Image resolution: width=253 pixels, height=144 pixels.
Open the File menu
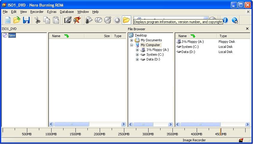5,12
